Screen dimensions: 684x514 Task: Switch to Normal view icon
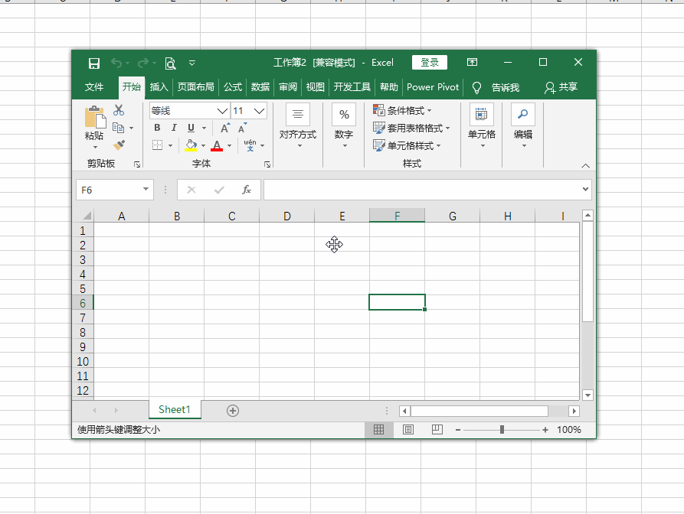tap(378, 430)
